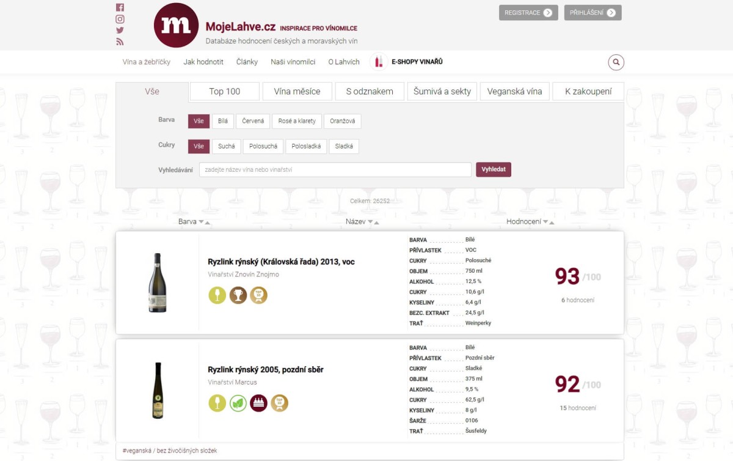Select Bílá color filter
Image resolution: width=733 pixels, height=461 pixels.
click(x=223, y=121)
